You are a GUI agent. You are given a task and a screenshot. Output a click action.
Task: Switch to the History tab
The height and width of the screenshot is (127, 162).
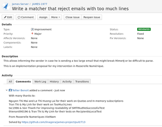[54, 82]
